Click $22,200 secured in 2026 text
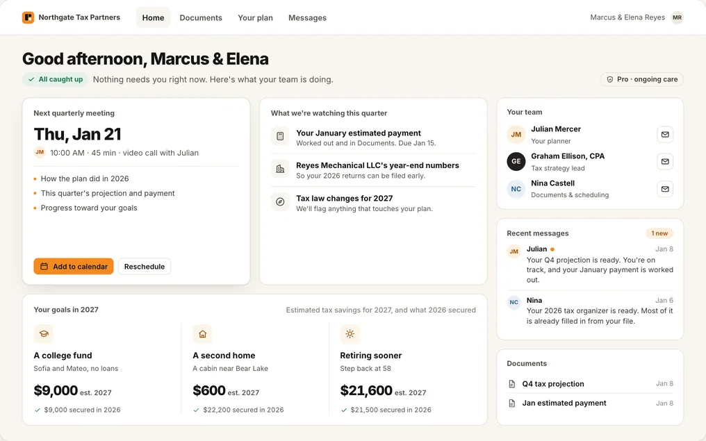 point(244,410)
